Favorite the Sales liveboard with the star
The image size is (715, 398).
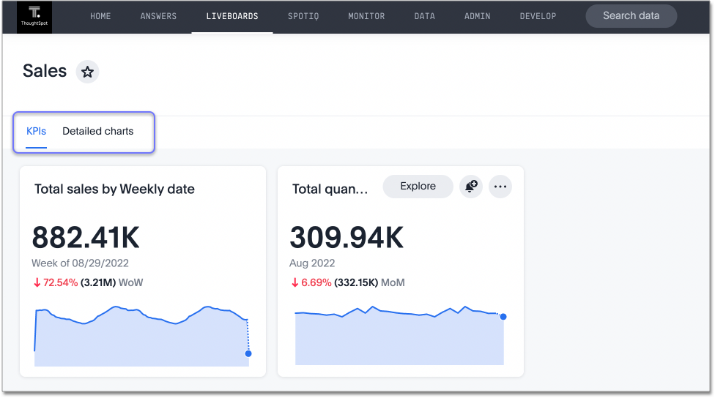point(88,72)
